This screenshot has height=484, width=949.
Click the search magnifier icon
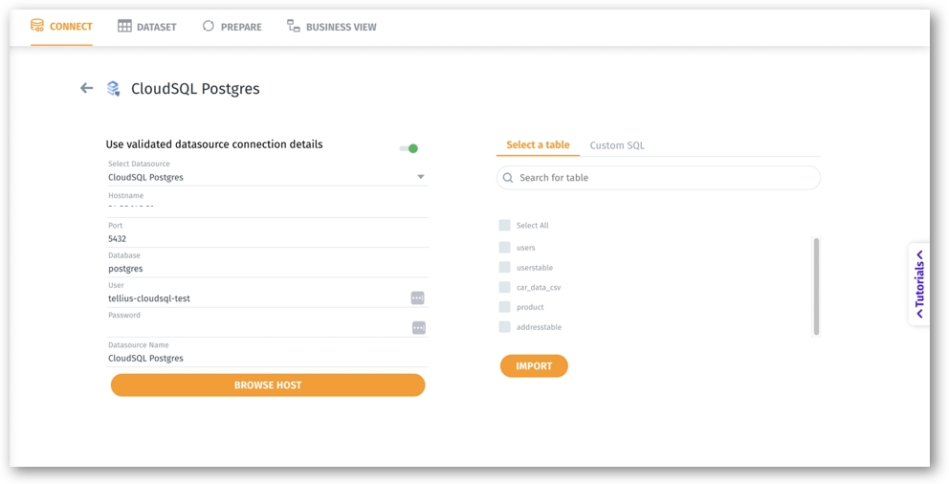coord(508,178)
